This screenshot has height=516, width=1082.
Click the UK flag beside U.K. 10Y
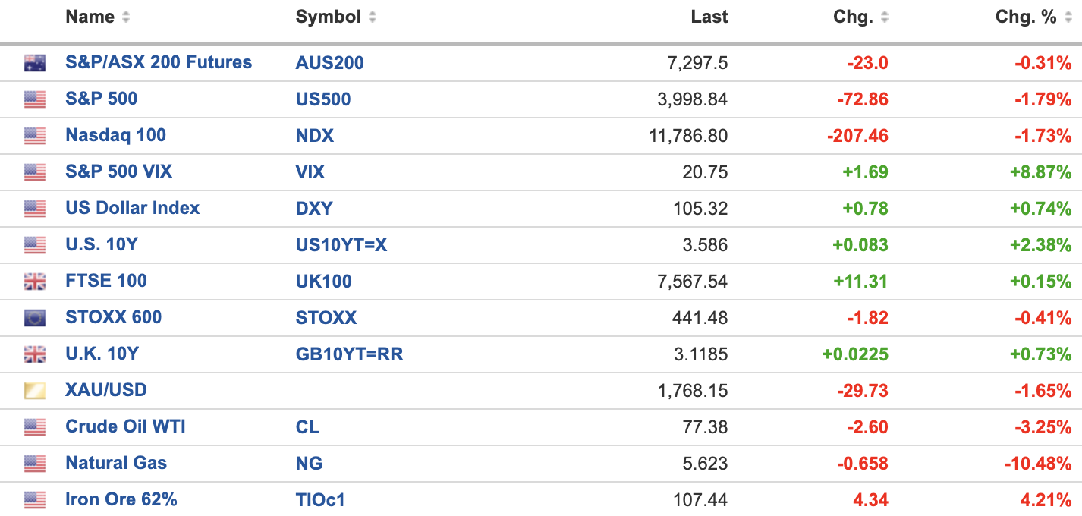[35, 354]
